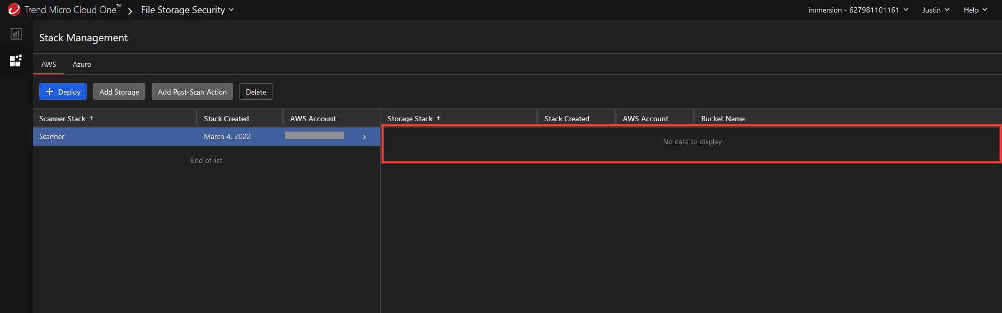The height and width of the screenshot is (313, 1002).
Task: Open the immersion account dropdown
Action: pos(858,10)
